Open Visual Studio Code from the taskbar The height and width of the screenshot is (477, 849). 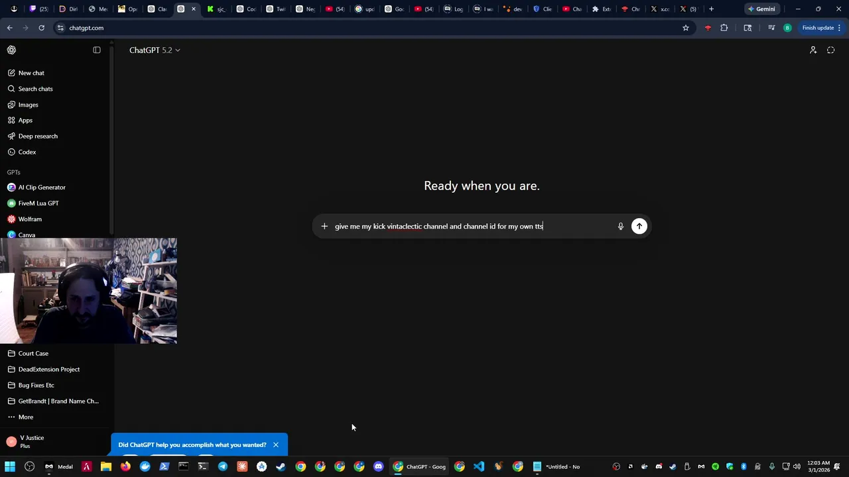(479, 467)
